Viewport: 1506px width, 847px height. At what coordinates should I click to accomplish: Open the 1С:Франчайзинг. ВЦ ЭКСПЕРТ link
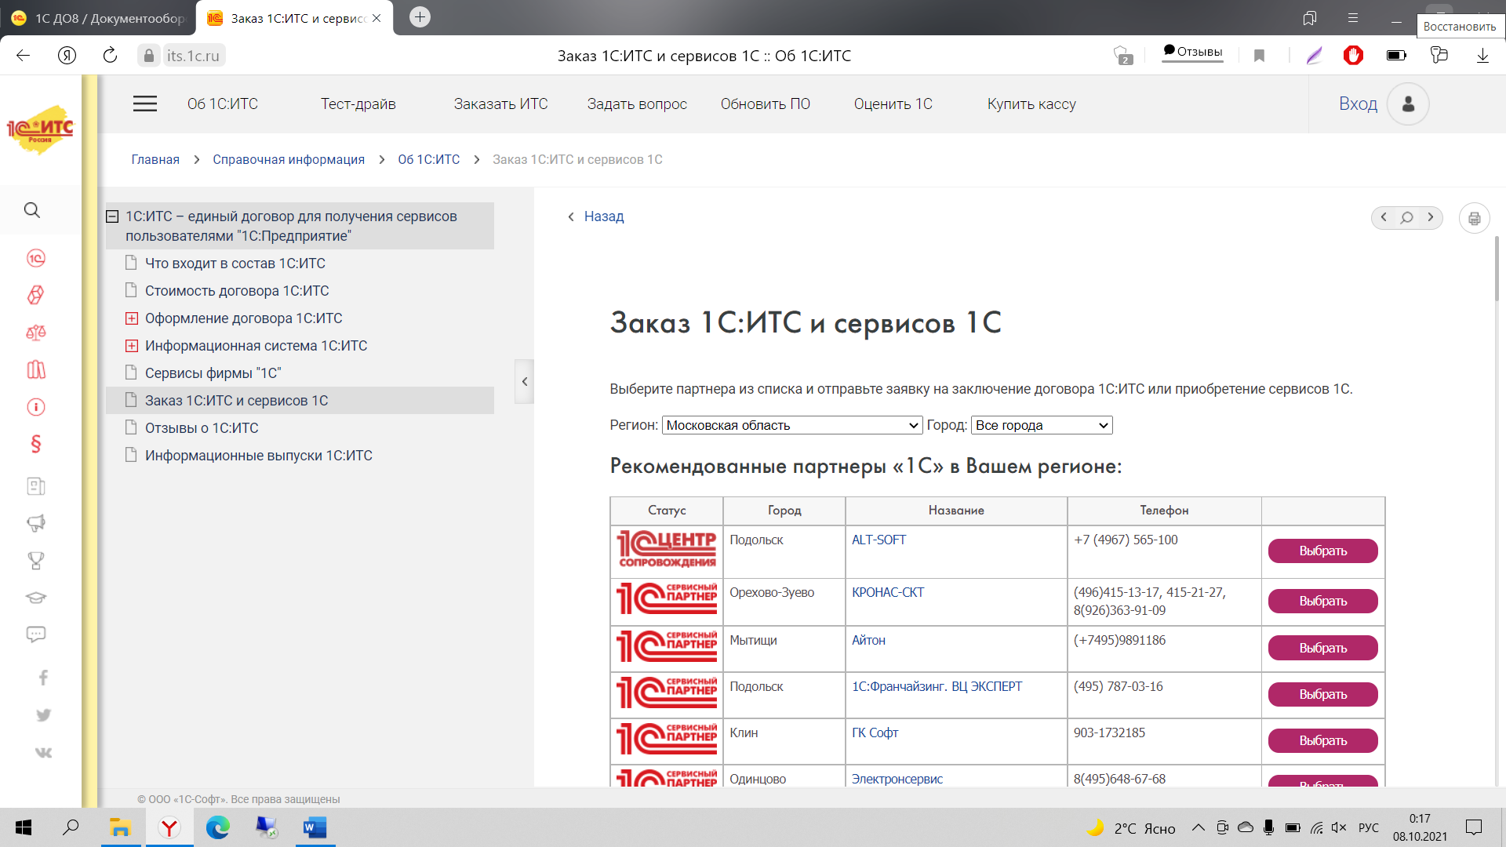point(937,686)
